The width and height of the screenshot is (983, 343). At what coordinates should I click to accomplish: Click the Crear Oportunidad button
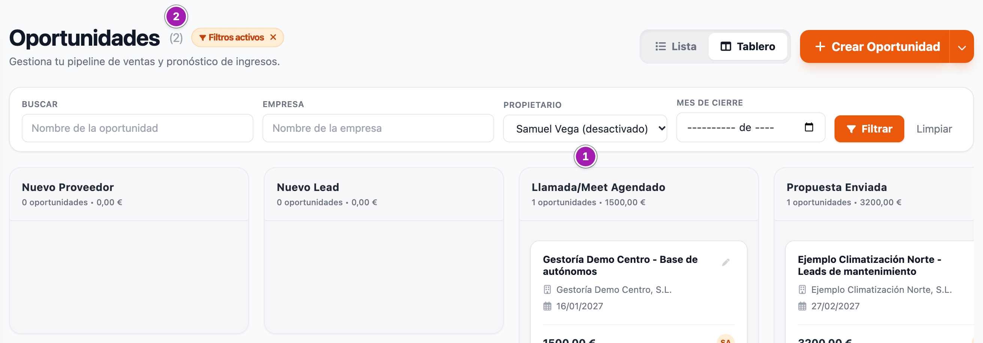click(875, 46)
